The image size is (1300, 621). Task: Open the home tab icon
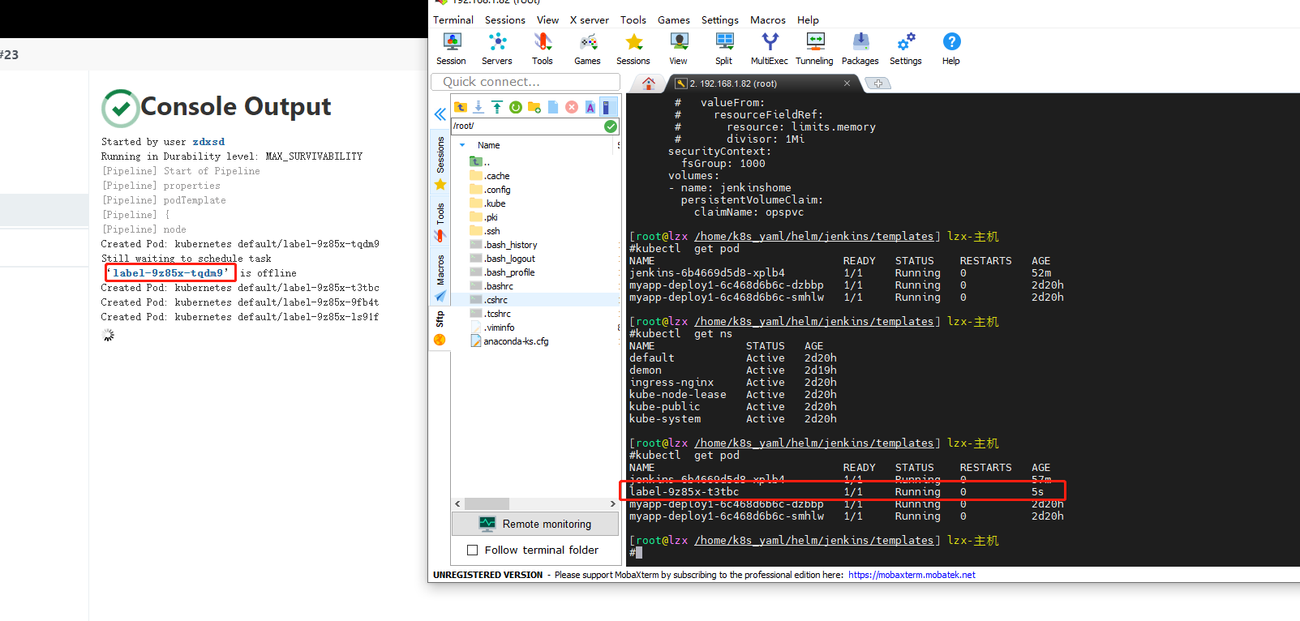click(x=649, y=84)
